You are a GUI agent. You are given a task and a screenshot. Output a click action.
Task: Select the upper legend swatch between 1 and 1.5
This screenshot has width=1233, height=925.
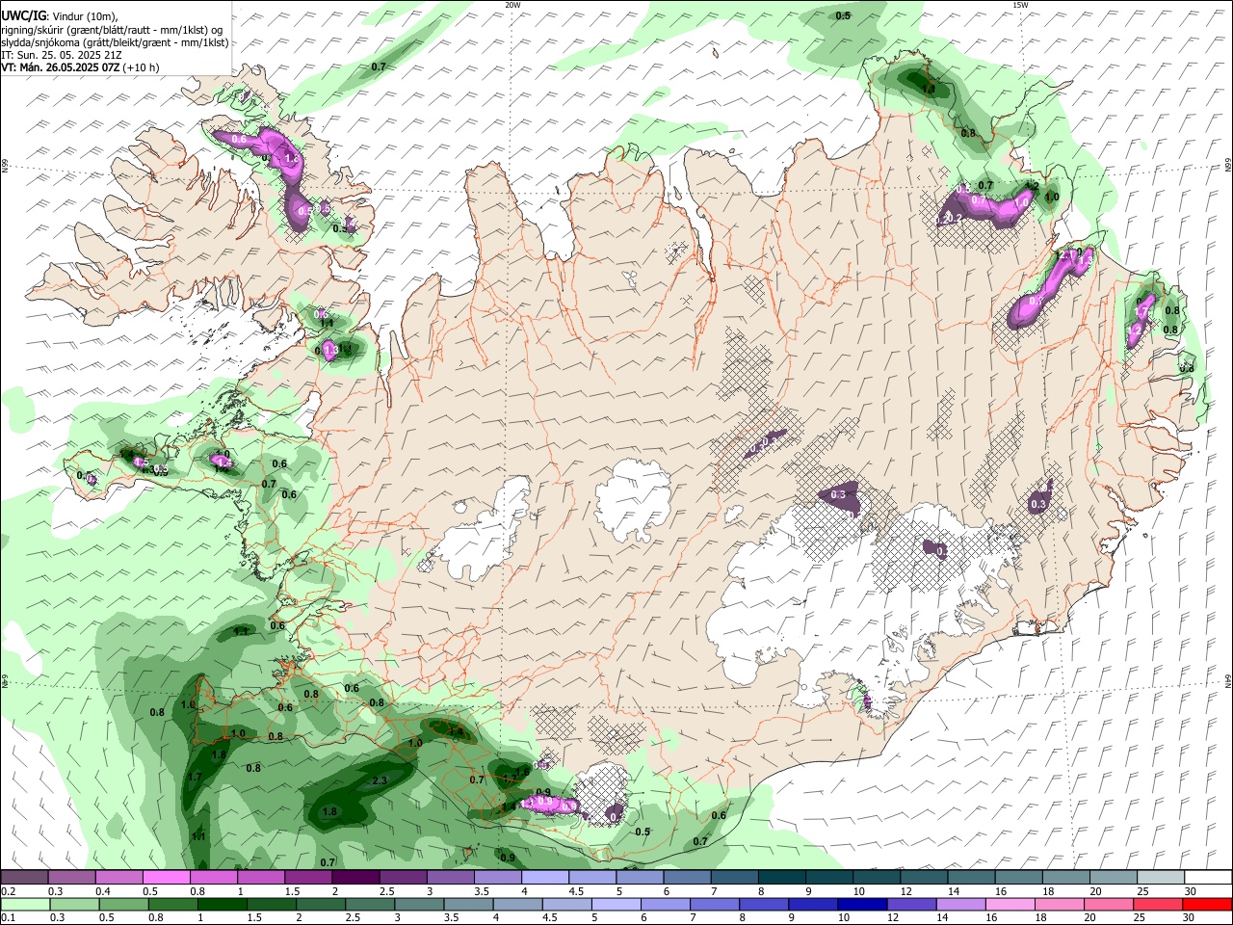click(261, 878)
